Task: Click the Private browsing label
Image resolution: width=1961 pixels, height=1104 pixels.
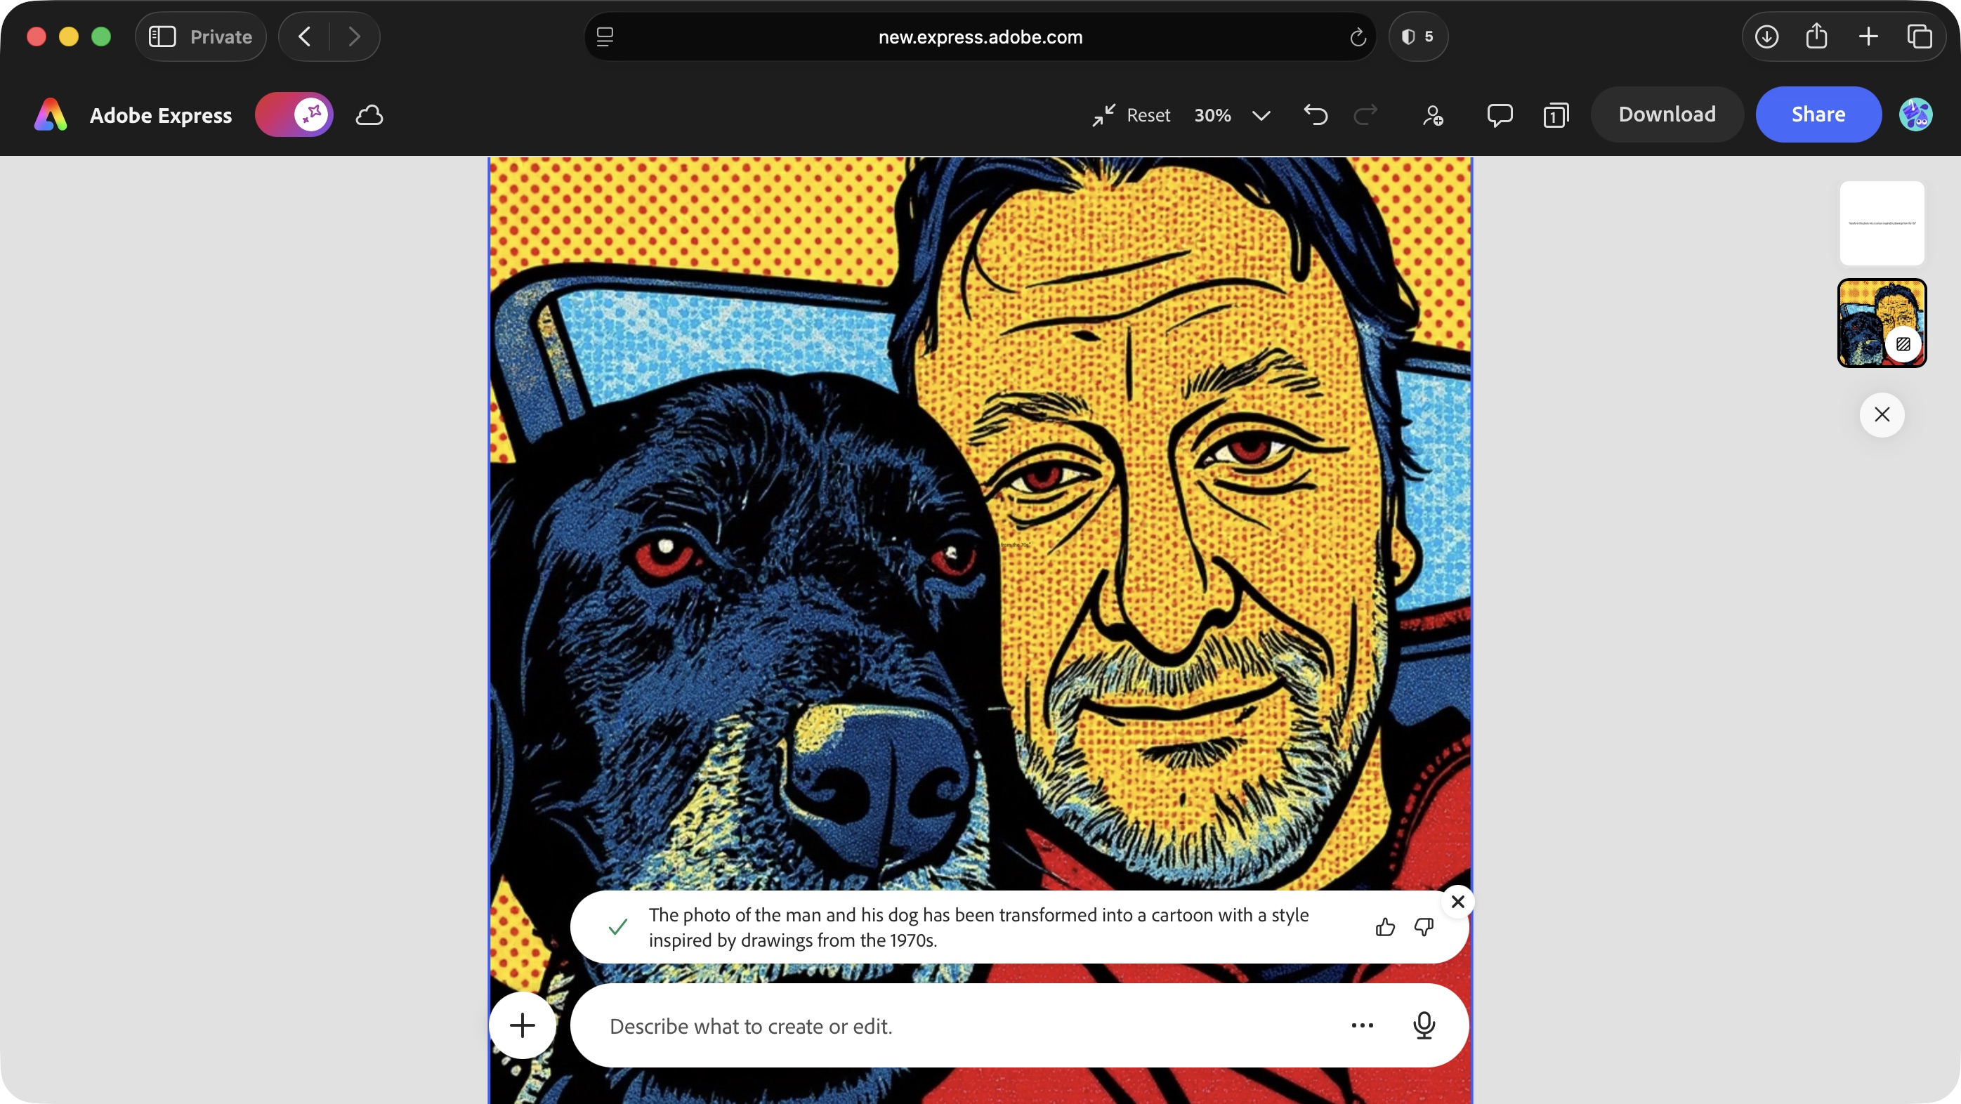Action: [x=221, y=37]
